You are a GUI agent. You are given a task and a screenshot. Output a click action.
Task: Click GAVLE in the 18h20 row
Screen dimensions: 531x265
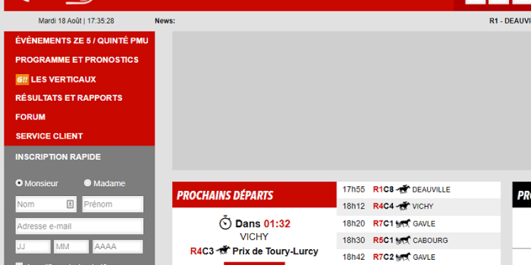[x=424, y=224]
